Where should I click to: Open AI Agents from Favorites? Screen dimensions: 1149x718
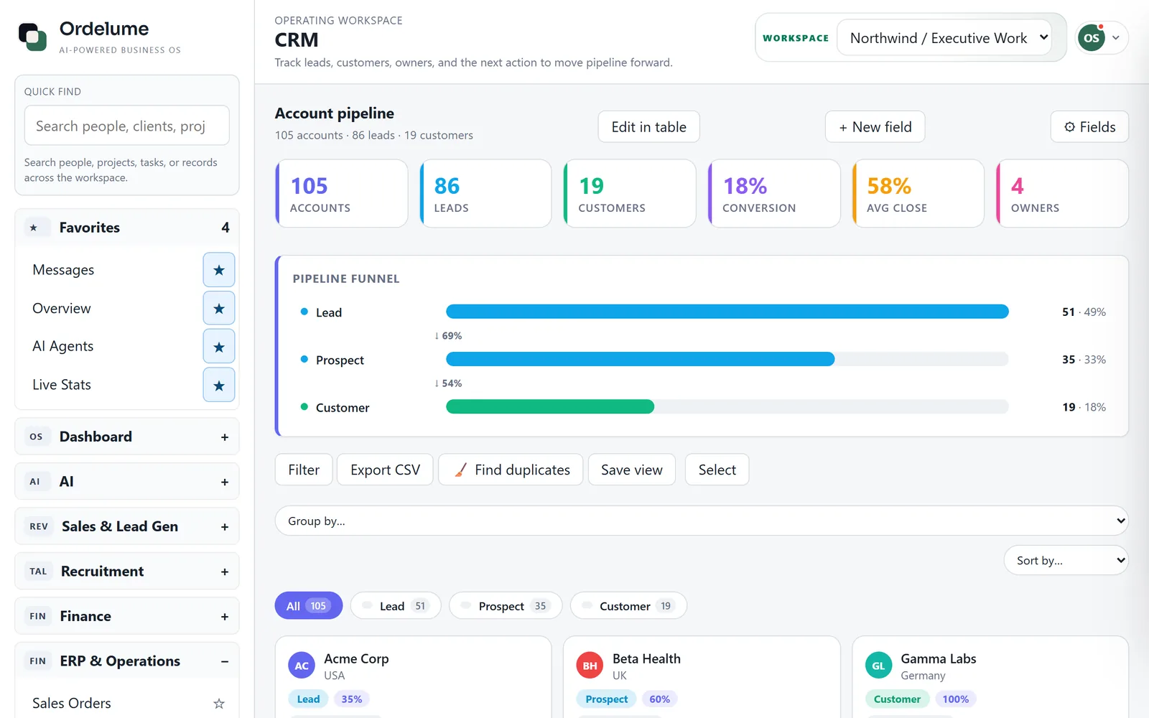tap(63, 347)
